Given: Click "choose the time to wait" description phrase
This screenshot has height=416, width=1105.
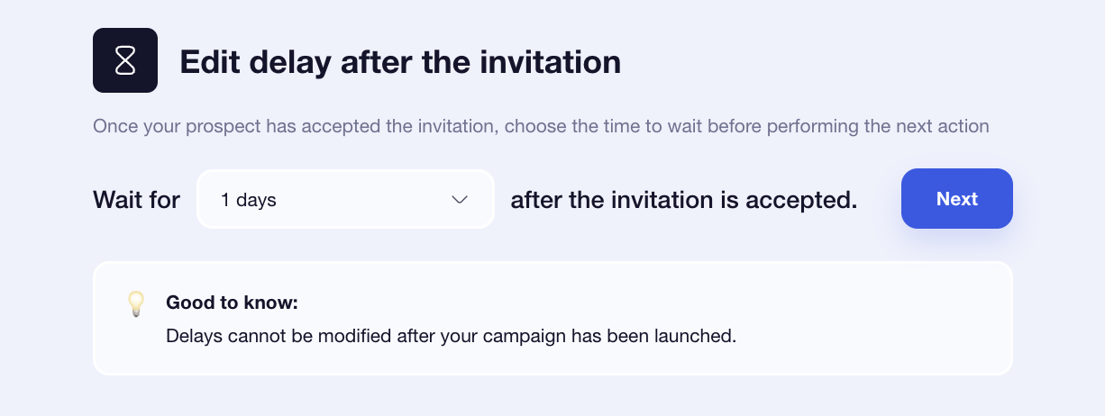Looking at the screenshot, I should tap(593, 126).
